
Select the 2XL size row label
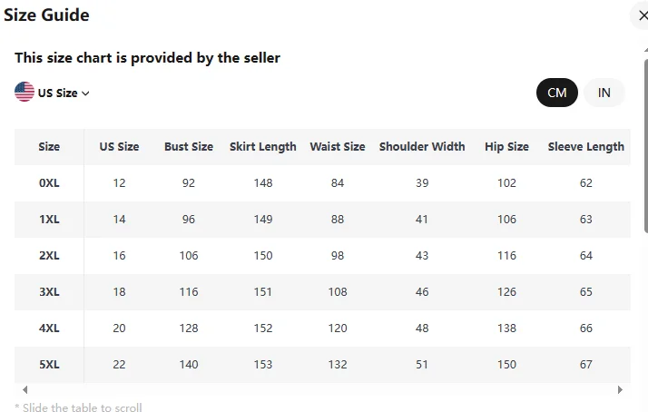coord(49,255)
